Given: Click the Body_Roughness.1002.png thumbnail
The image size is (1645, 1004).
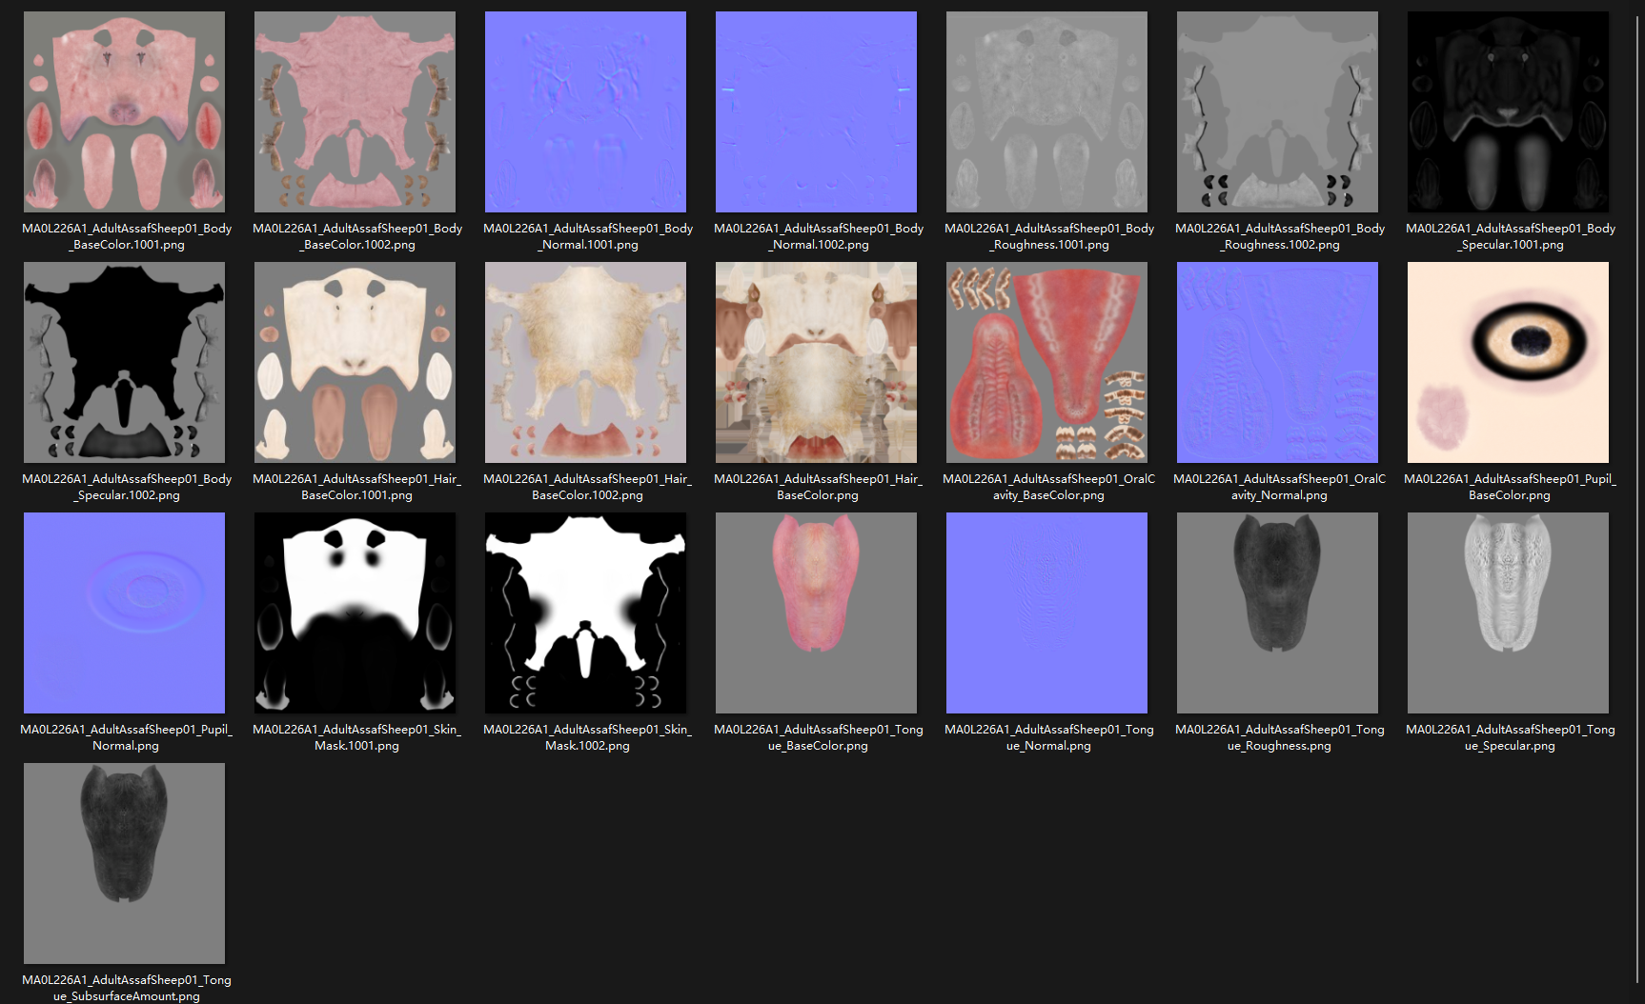Looking at the screenshot, I should click(x=1277, y=111).
